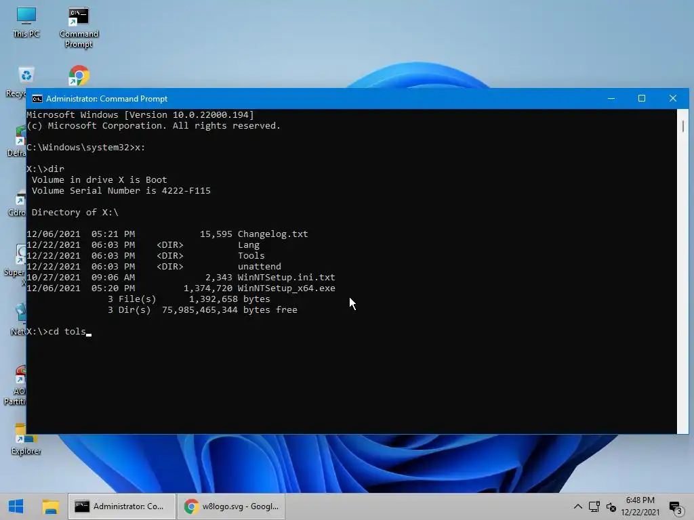The height and width of the screenshot is (520, 694).
Task: Open File Explorer from the taskbar
Action: tap(50, 506)
